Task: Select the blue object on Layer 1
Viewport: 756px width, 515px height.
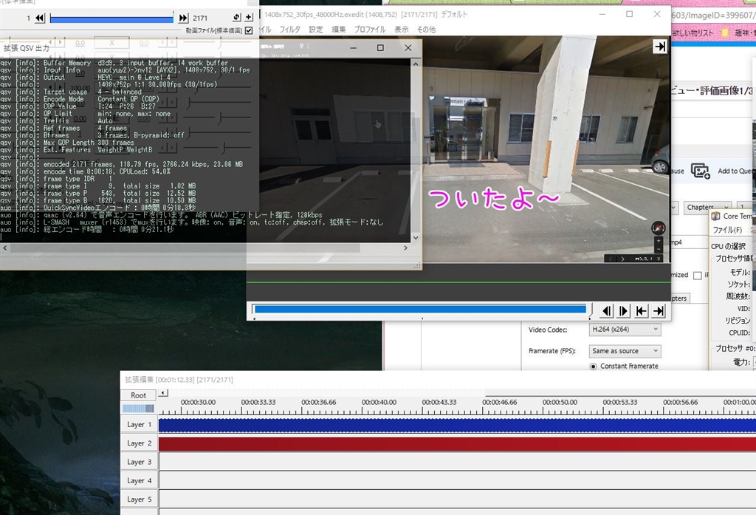Action: 457,425
